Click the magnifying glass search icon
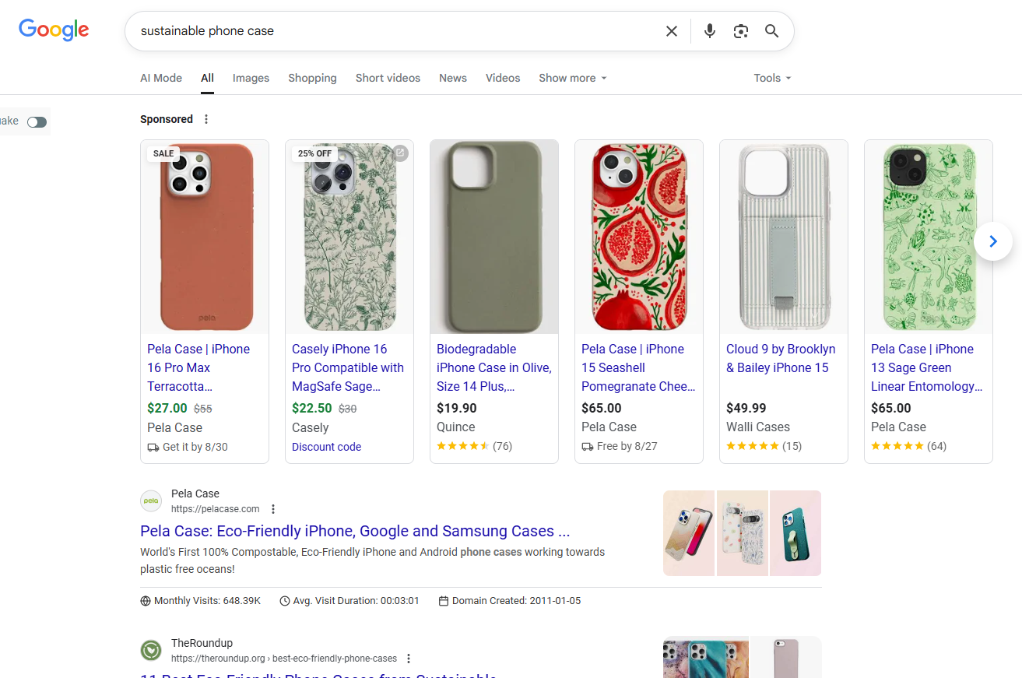This screenshot has height=678, width=1022. pyautogui.click(x=771, y=31)
